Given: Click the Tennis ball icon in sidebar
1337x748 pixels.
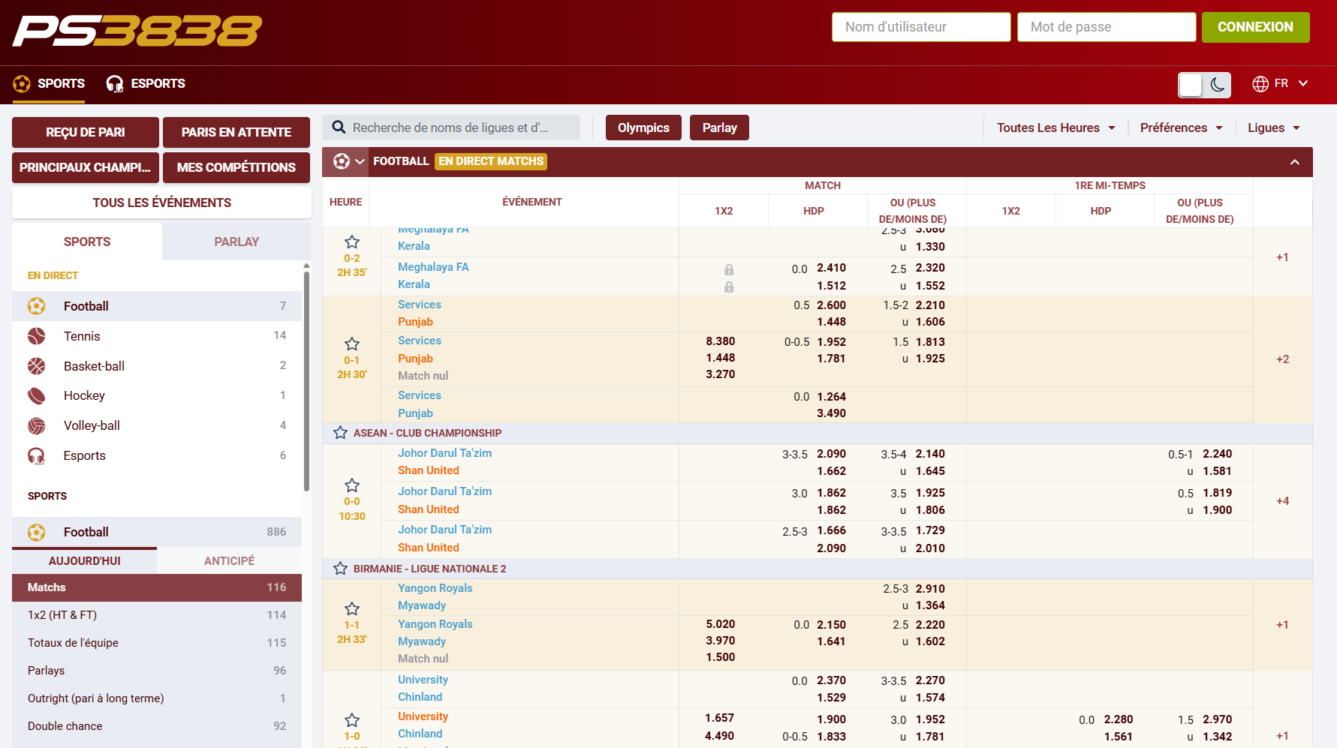Looking at the screenshot, I should [x=37, y=336].
